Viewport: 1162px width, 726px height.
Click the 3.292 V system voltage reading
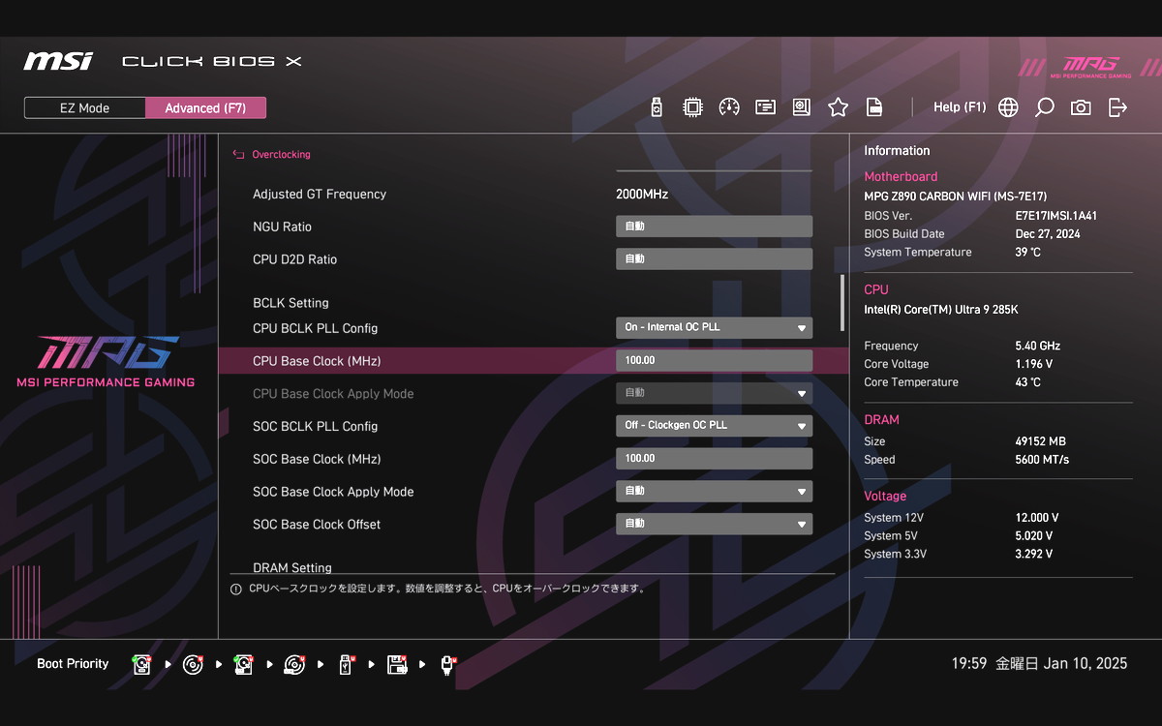click(1033, 555)
